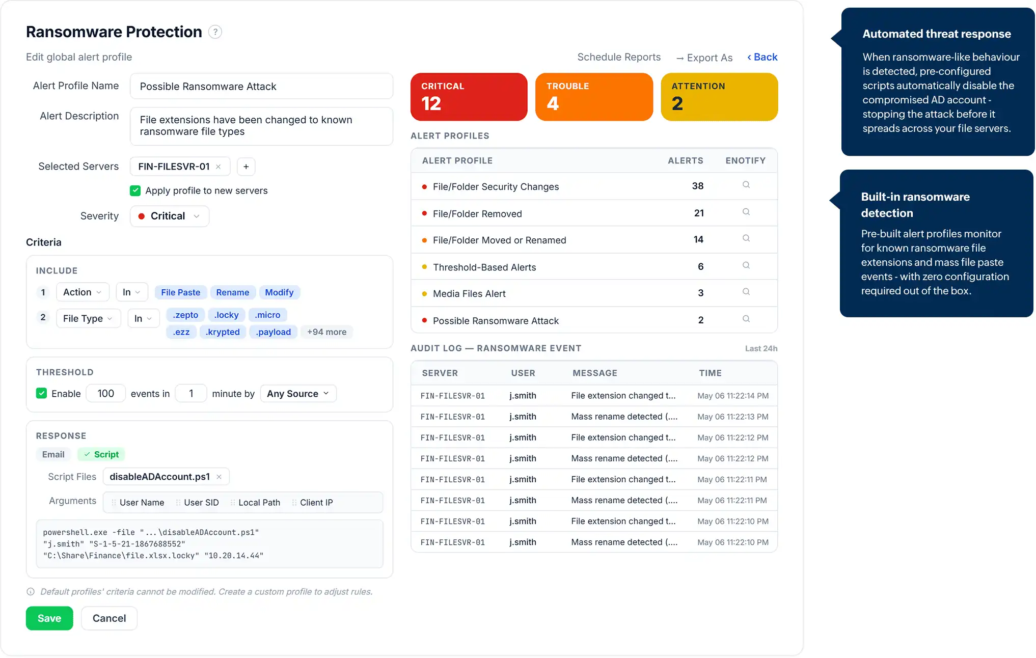Select the .locky file type tag

coord(226,315)
